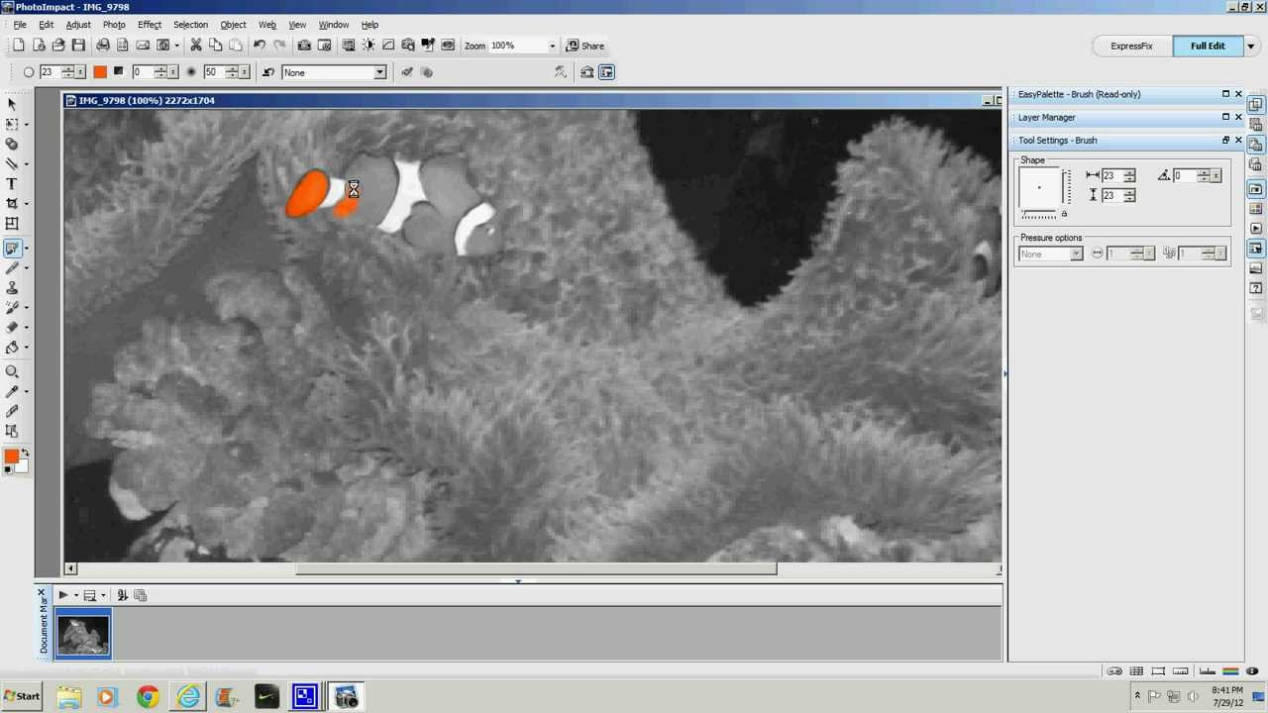The image size is (1268, 713).
Task: Open the Zoom percentage dropdown
Action: [552, 46]
